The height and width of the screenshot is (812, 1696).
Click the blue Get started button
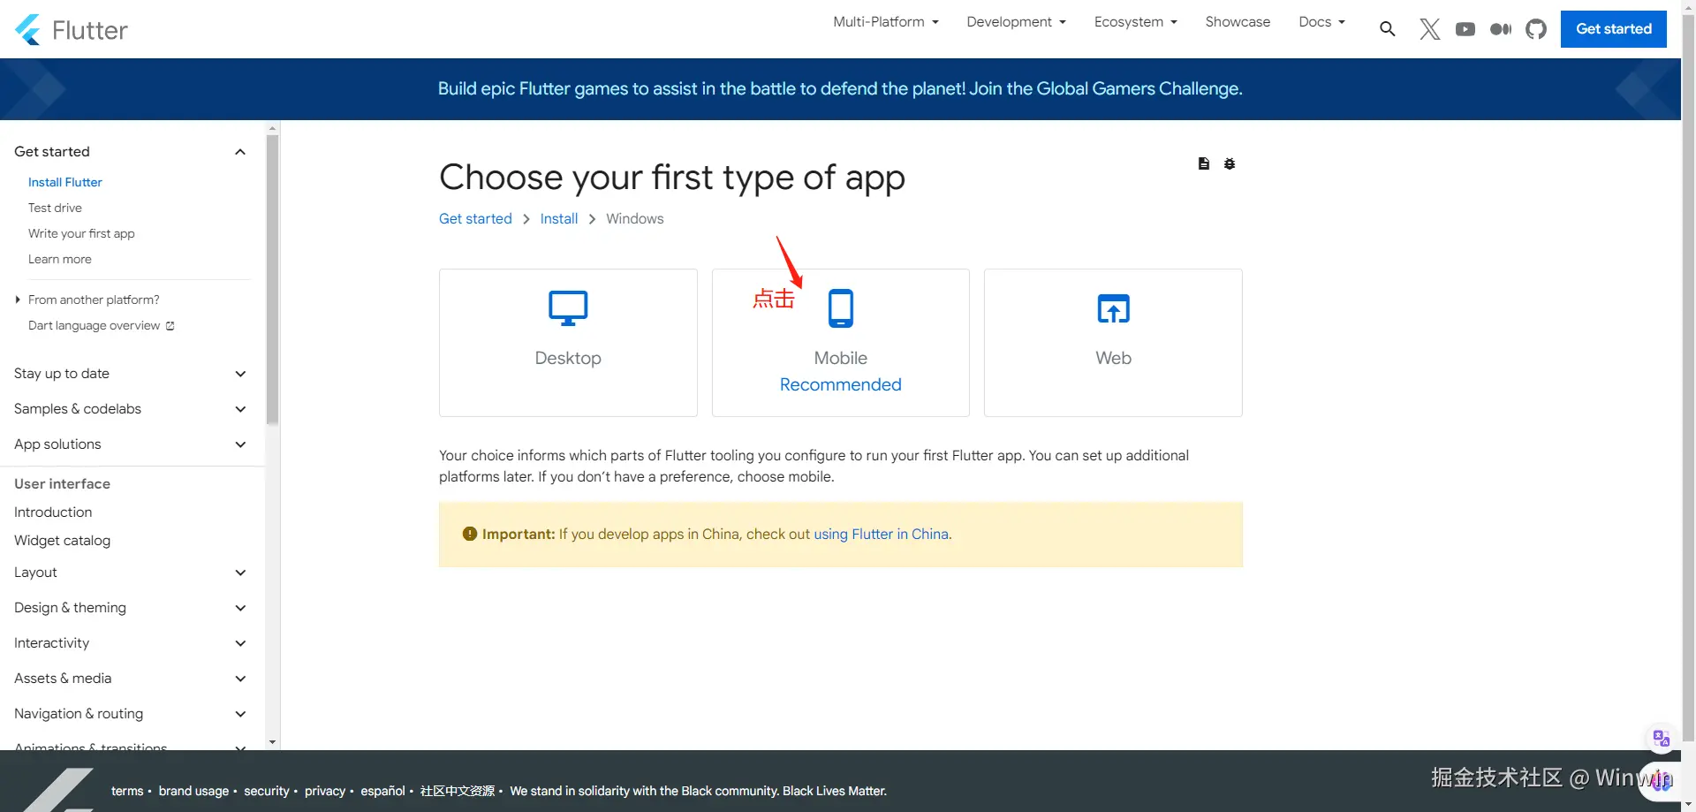(1613, 29)
